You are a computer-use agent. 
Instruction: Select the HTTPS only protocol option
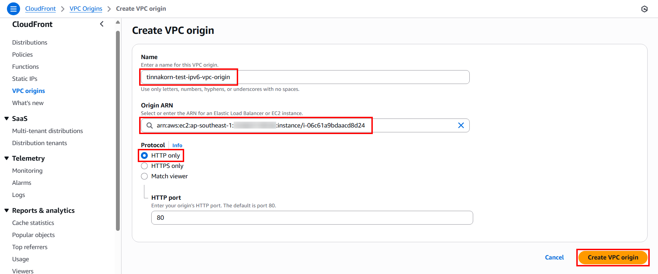click(x=144, y=166)
